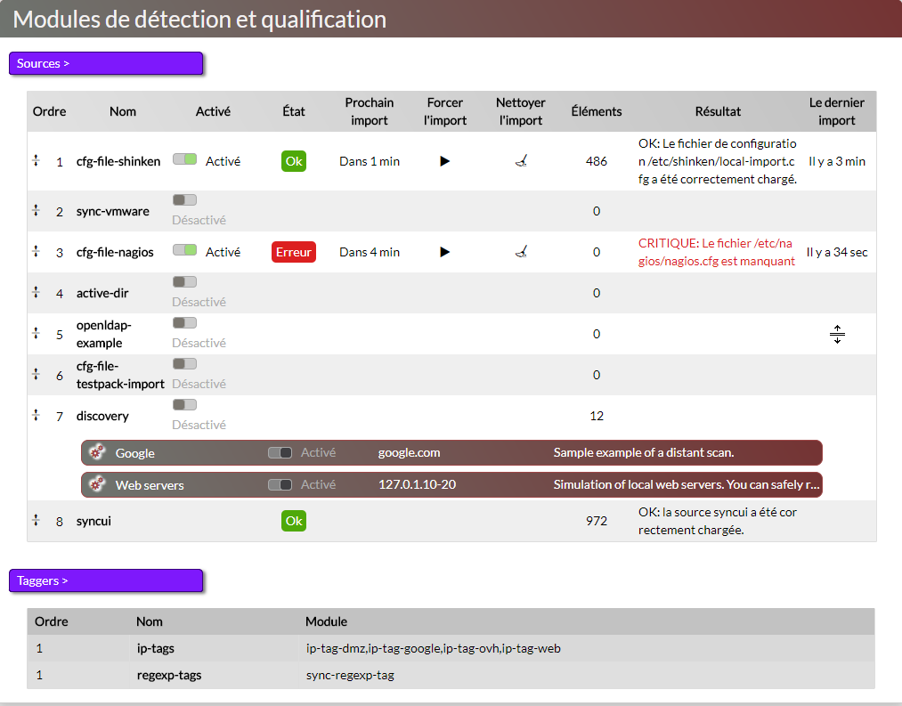Viewport: 902px width, 706px height.
Task: Collapse the Sources section header
Action: (x=106, y=63)
